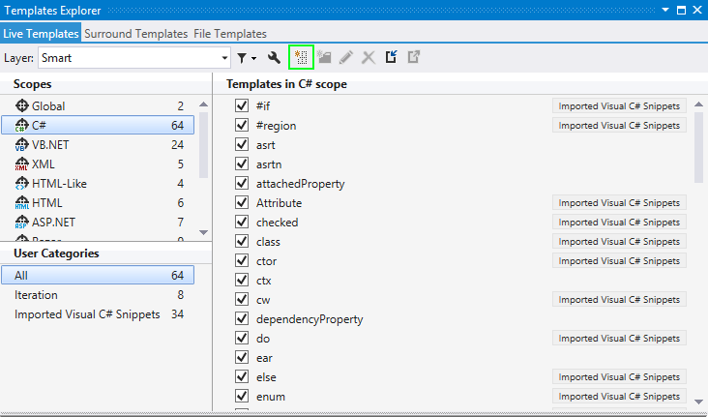Expand the filter funnel dropdown arrow

pos(253,59)
